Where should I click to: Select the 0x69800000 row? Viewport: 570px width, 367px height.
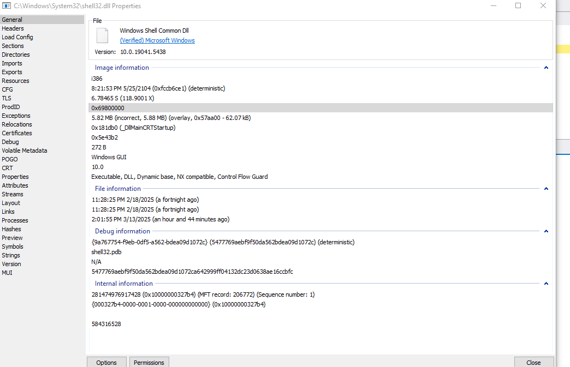[x=320, y=108]
